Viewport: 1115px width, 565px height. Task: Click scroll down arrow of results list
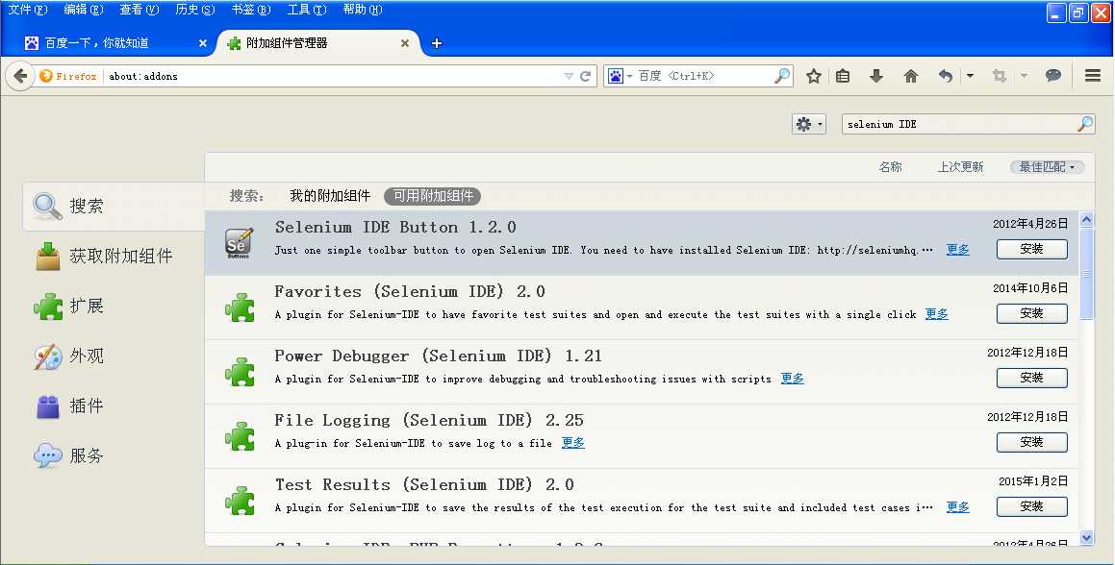point(1086,538)
